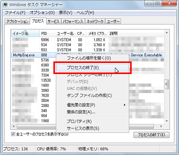Open the ヘルプ(H) menu
Image resolution: width=179 pixels, height=155 pixels.
tap(85, 13)
